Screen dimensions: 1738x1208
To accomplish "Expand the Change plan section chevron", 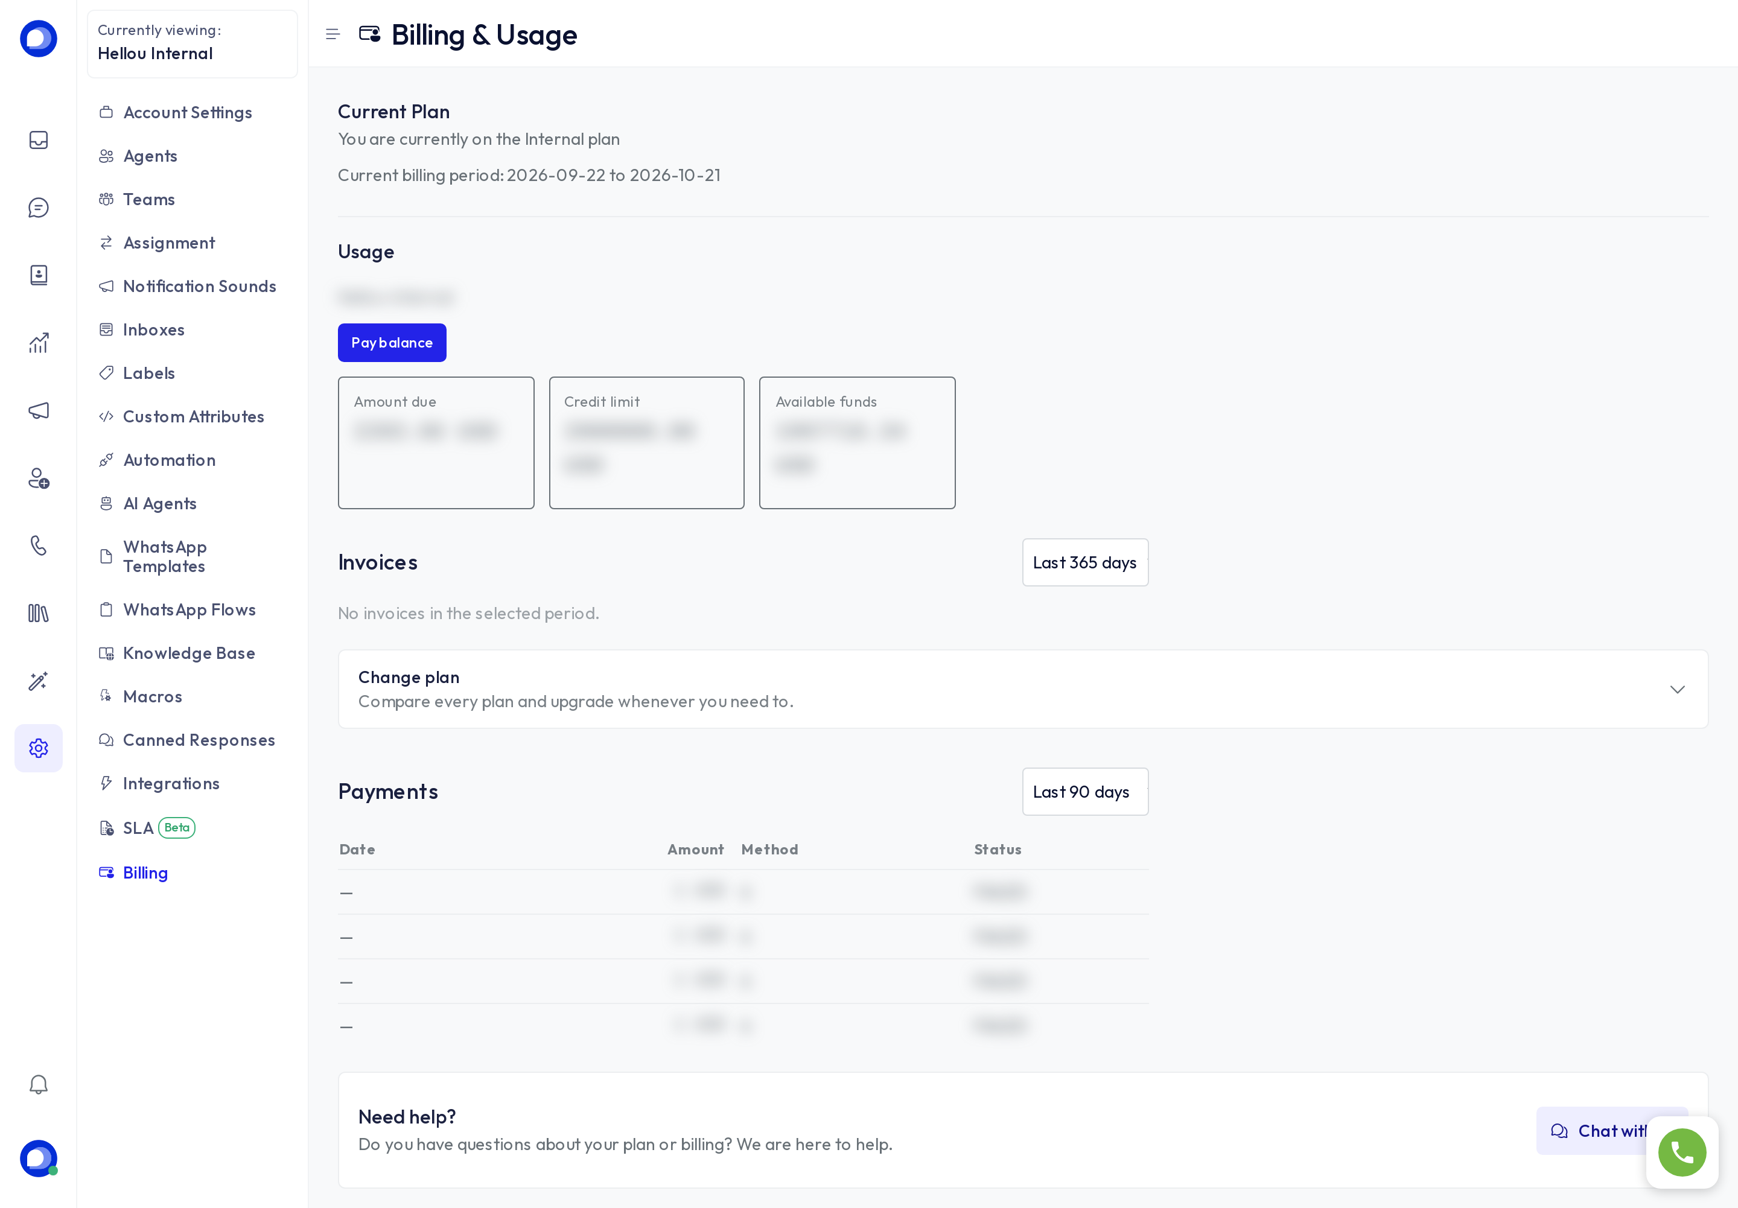I will (x=1678, y=690).
